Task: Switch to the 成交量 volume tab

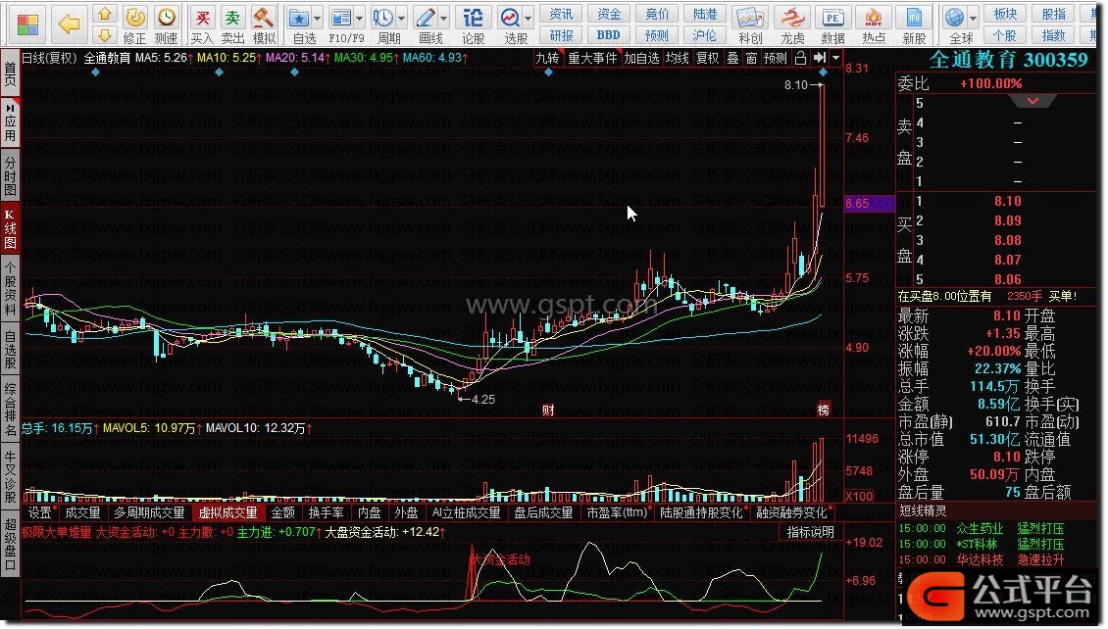Action: pos(82,512)
